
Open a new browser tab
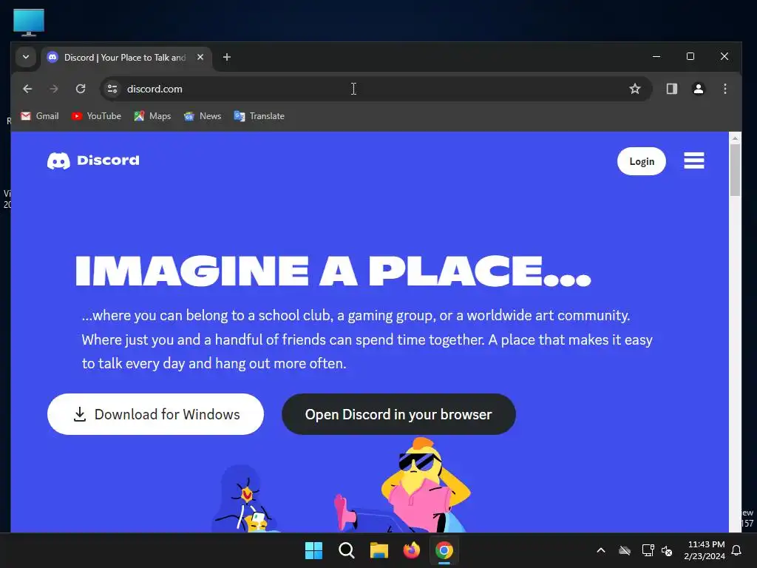[x=226, y=57]
